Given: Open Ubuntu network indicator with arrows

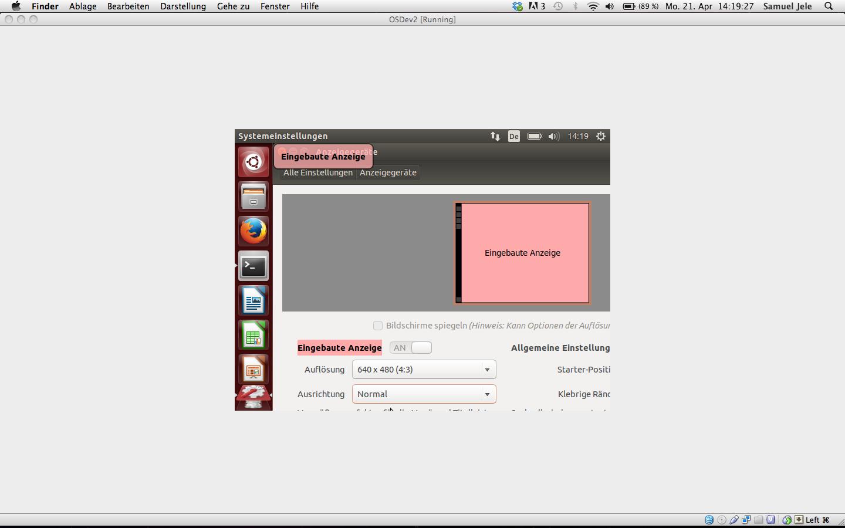Looking at the screenshot, I should tap(495, 136).
